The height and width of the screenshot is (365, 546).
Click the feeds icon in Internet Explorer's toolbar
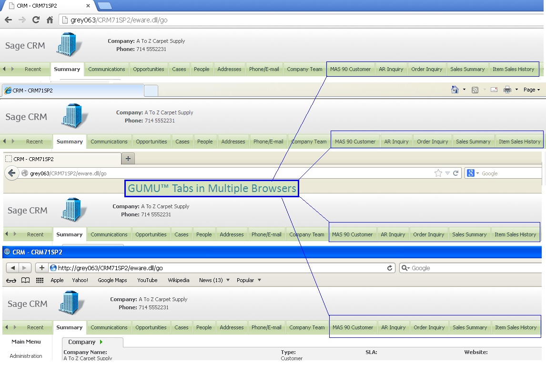(475, 90)
